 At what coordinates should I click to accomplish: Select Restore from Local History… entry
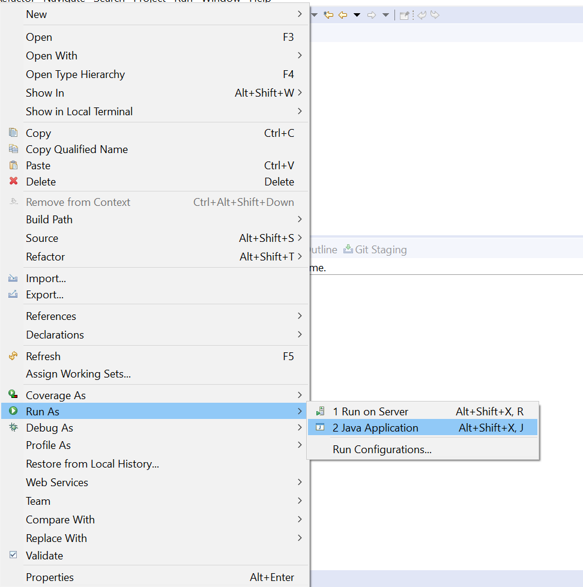tap(92, 464)
